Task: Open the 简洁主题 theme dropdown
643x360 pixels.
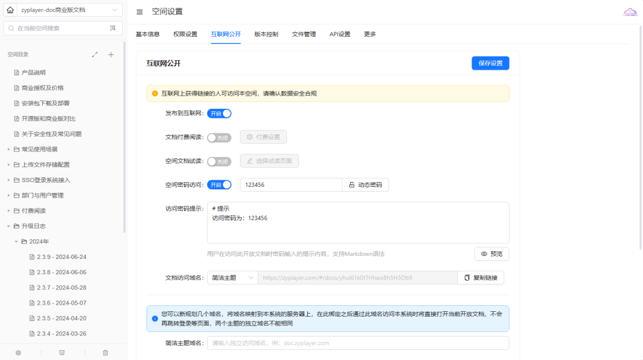Action: (232, 278)
